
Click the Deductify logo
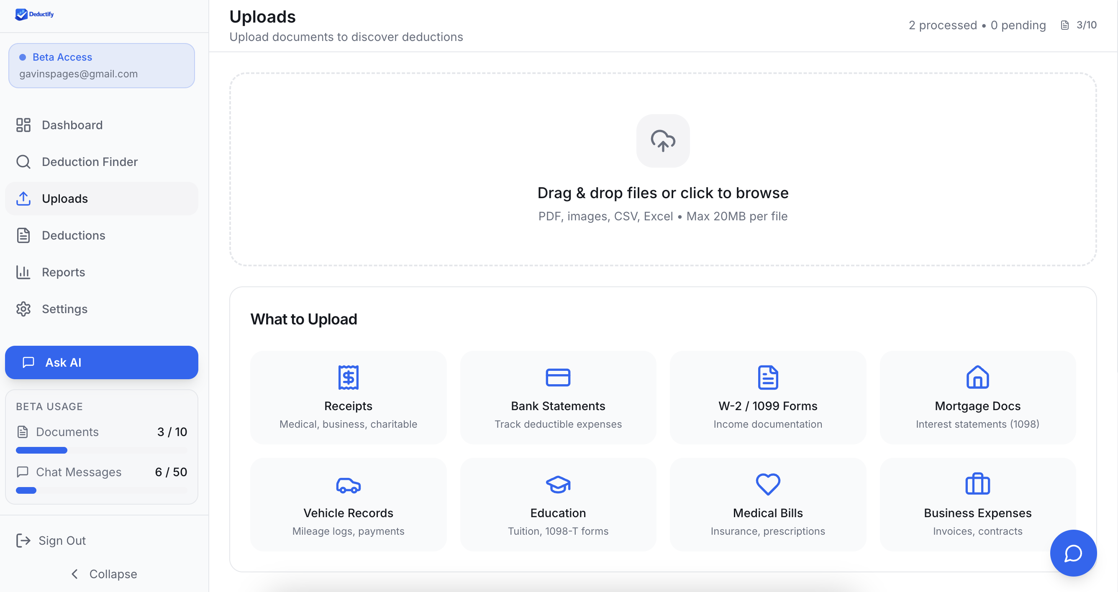(x=35, y=14)
